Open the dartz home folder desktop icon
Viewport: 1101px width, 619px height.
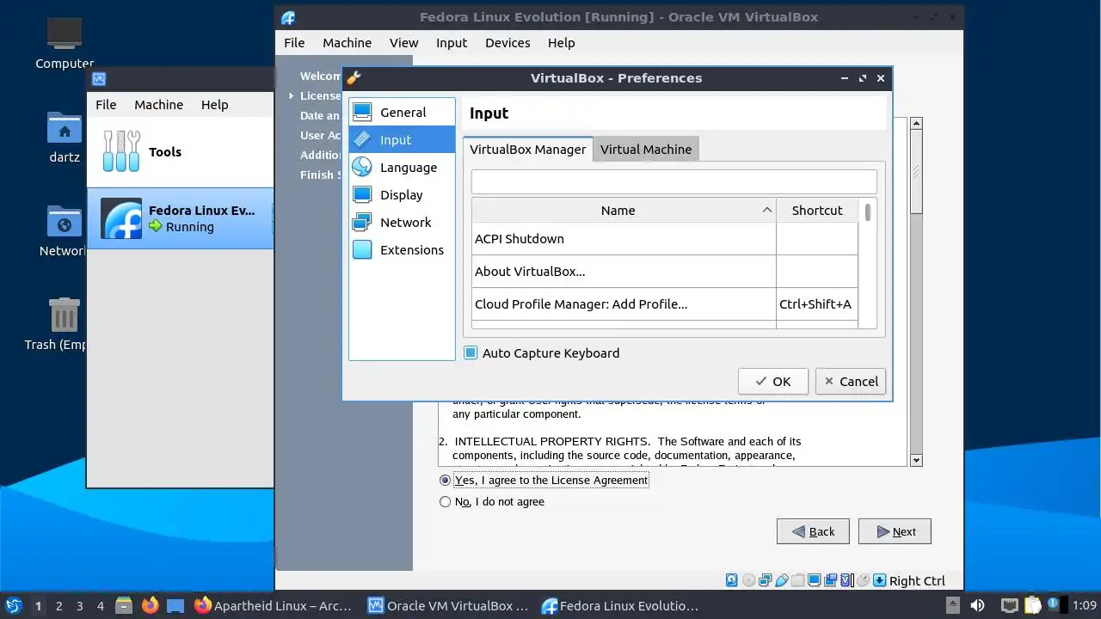[65, 128]
